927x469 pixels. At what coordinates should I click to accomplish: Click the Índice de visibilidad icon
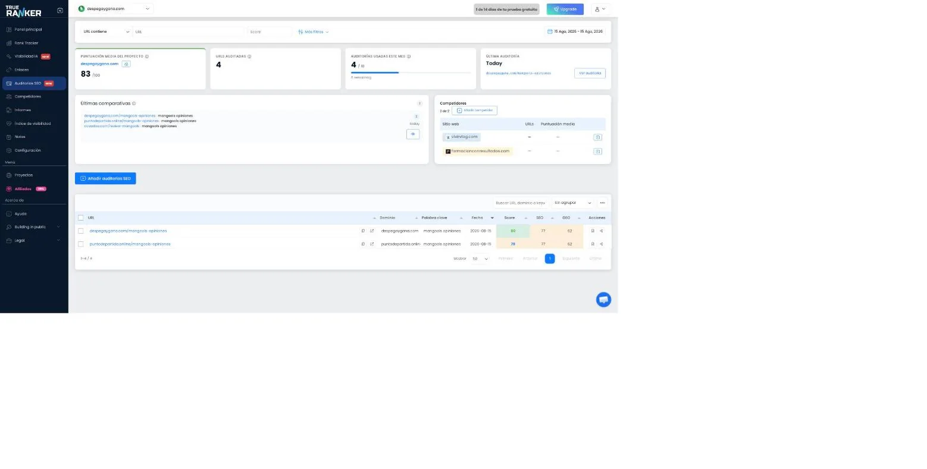(9, 124)
